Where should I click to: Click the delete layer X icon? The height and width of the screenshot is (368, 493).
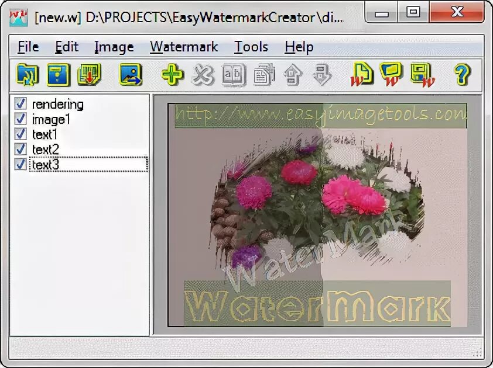203,75
